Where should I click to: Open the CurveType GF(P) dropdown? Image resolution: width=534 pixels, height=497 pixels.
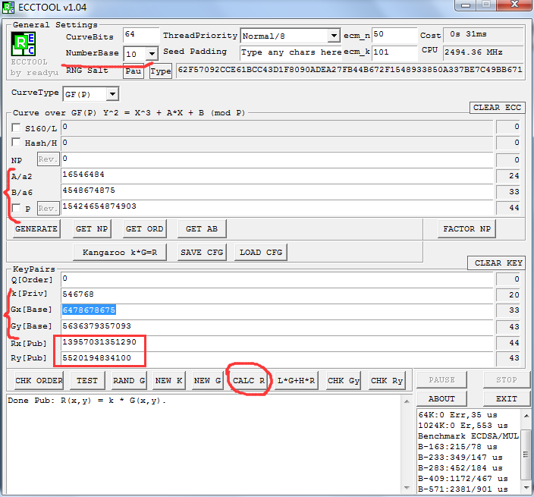112,94
